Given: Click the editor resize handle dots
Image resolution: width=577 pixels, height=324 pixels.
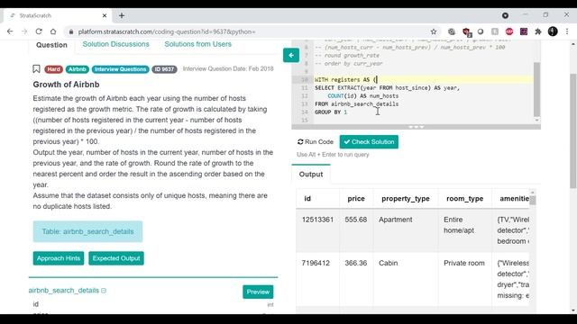Looking at the screenshot, I should (417, 127).
